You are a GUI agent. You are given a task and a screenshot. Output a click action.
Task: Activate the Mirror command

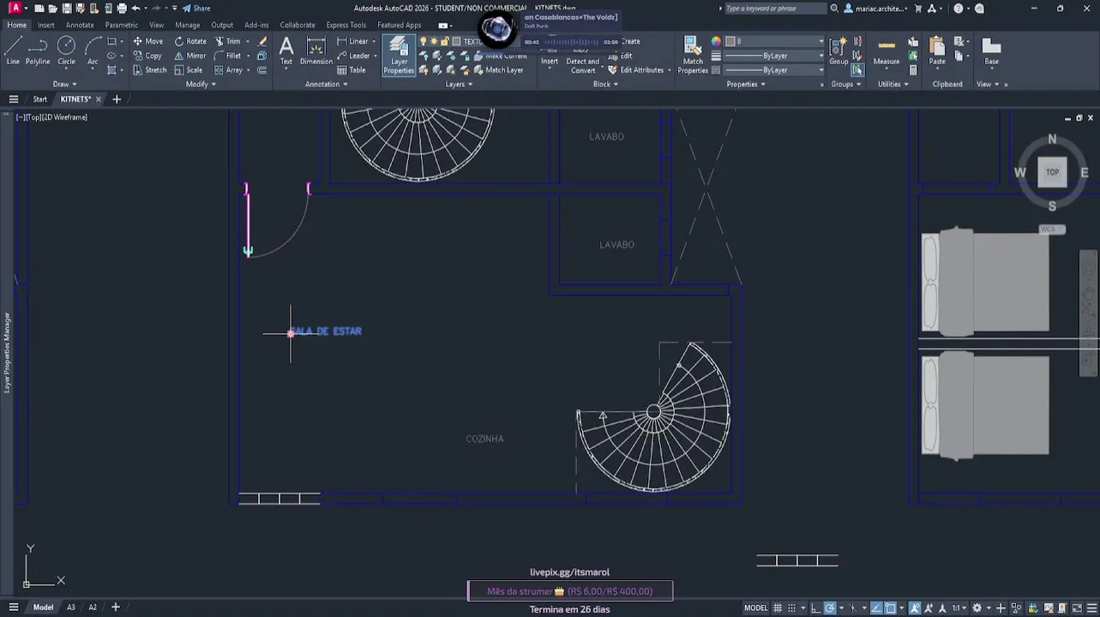click(190, 56)
